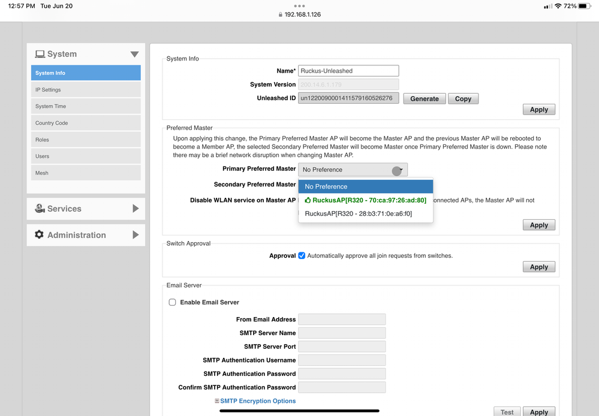The height and width of the screenshot is (416, 599).
Task: Click the green thumbs-up icon in dropdown list
Action: (308, 200)
